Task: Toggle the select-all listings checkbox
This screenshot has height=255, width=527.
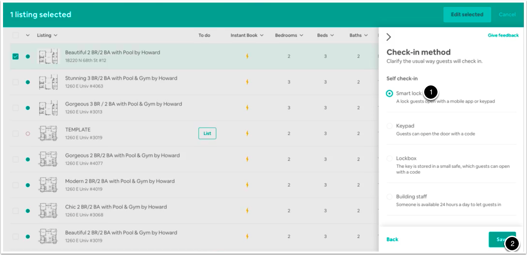Action: pyautogui.click(x=15, y=35)
